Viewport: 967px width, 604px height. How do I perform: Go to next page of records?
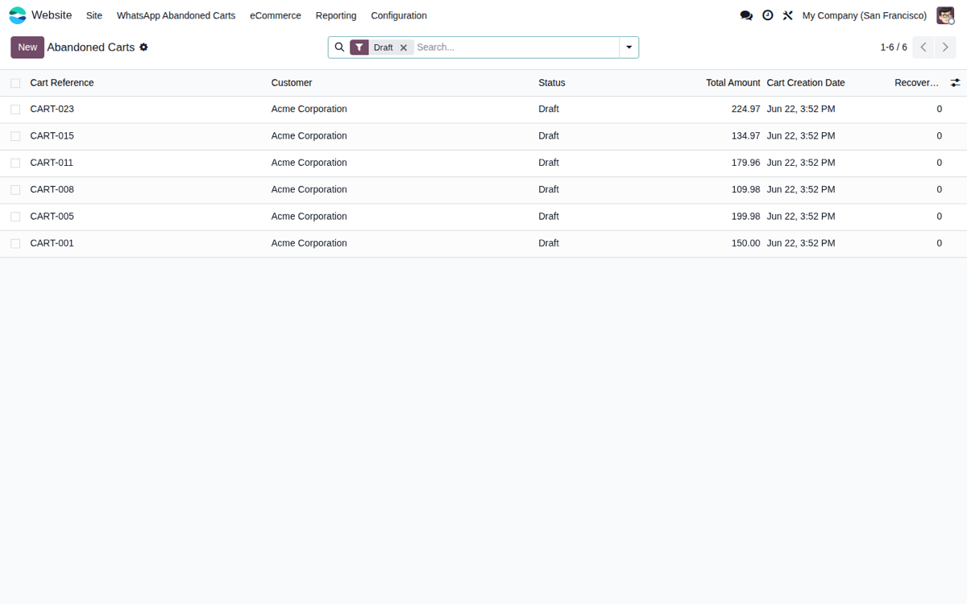pyautogui.click(x=945, y=48)
